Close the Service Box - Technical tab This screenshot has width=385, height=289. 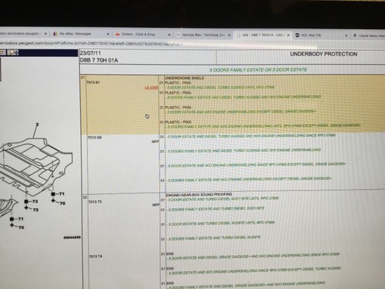pyautogui.click(x=229, y=35)
